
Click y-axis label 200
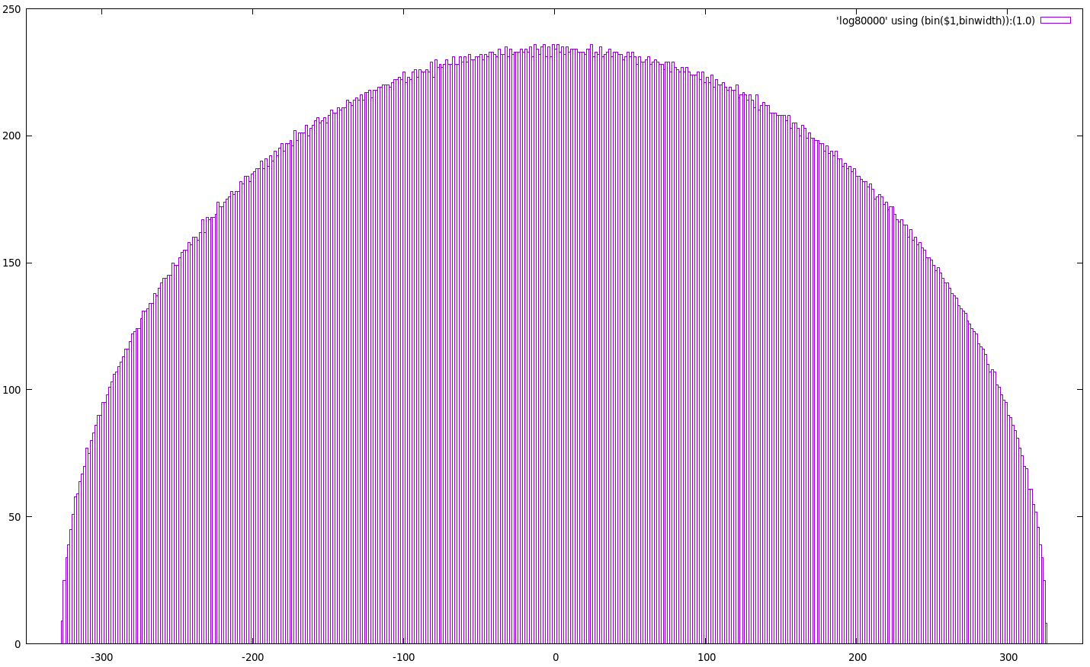(13, 136)
